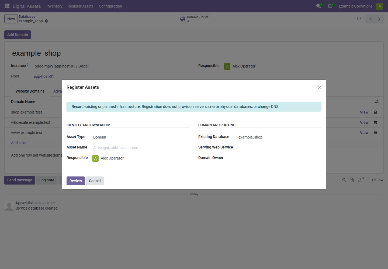The width and height of the screenshot is (388, 269).
Task: Change Responsible in the dialog
Action: point(145,158)
